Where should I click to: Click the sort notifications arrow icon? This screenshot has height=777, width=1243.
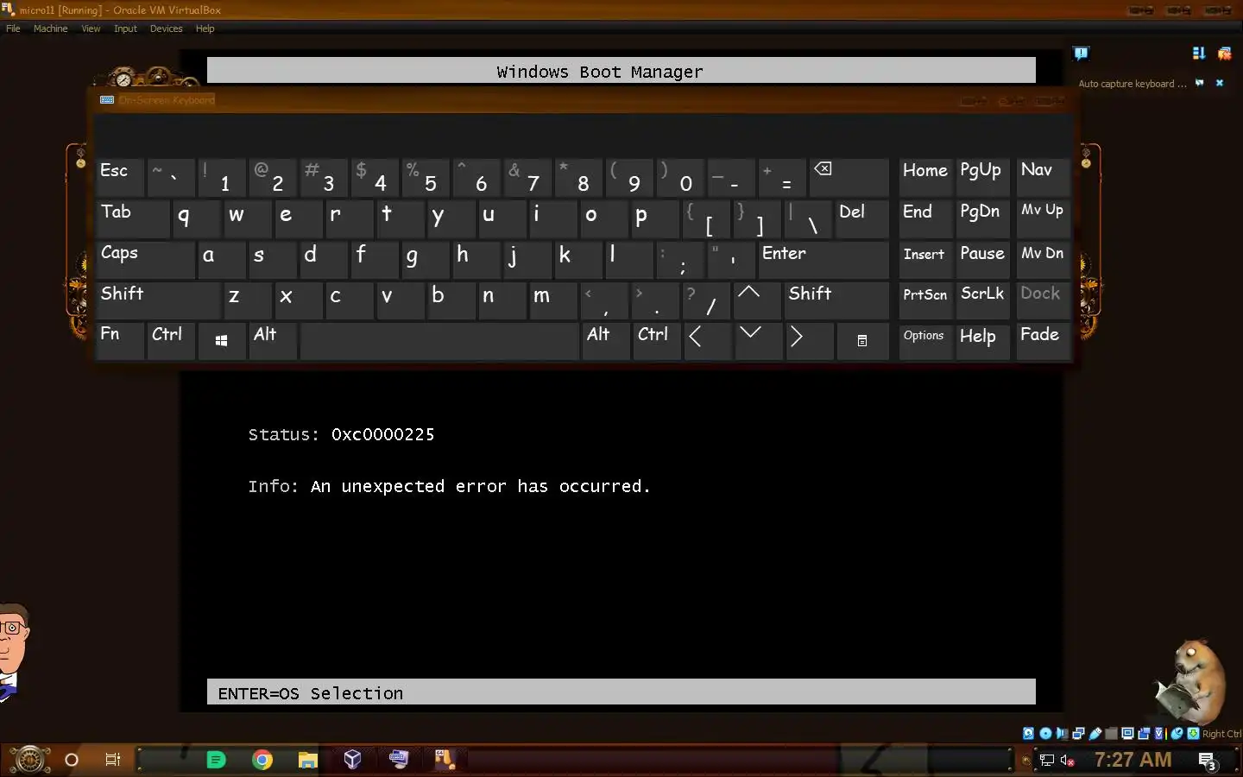coord(1198,54)
